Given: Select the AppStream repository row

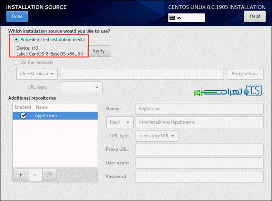Looking at the screenshot, I should click(x=63, y=115).
